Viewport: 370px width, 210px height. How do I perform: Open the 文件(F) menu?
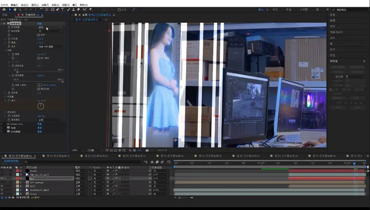pyautogui.click(x=4, y=5)
